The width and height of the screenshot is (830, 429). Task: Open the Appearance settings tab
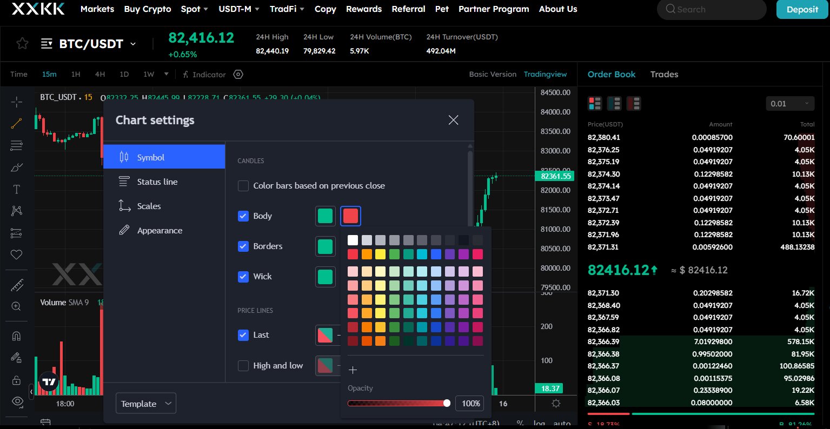point(164,230)
